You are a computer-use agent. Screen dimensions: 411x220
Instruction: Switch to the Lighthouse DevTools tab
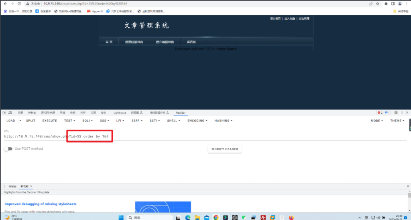coord(120,113)
